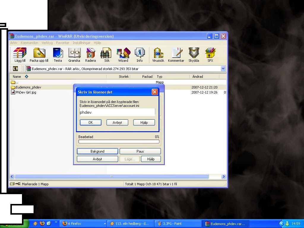
Task: Expand hidden system tray icons
Action: pos(281,224)
